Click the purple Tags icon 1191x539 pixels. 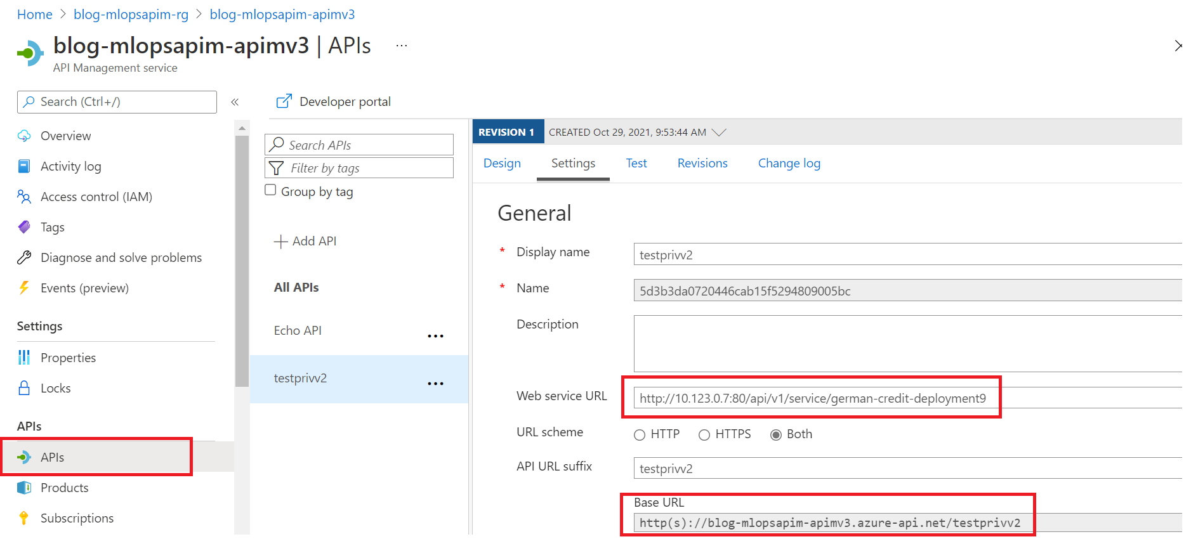pyautogui.click(x=24, y=227)
